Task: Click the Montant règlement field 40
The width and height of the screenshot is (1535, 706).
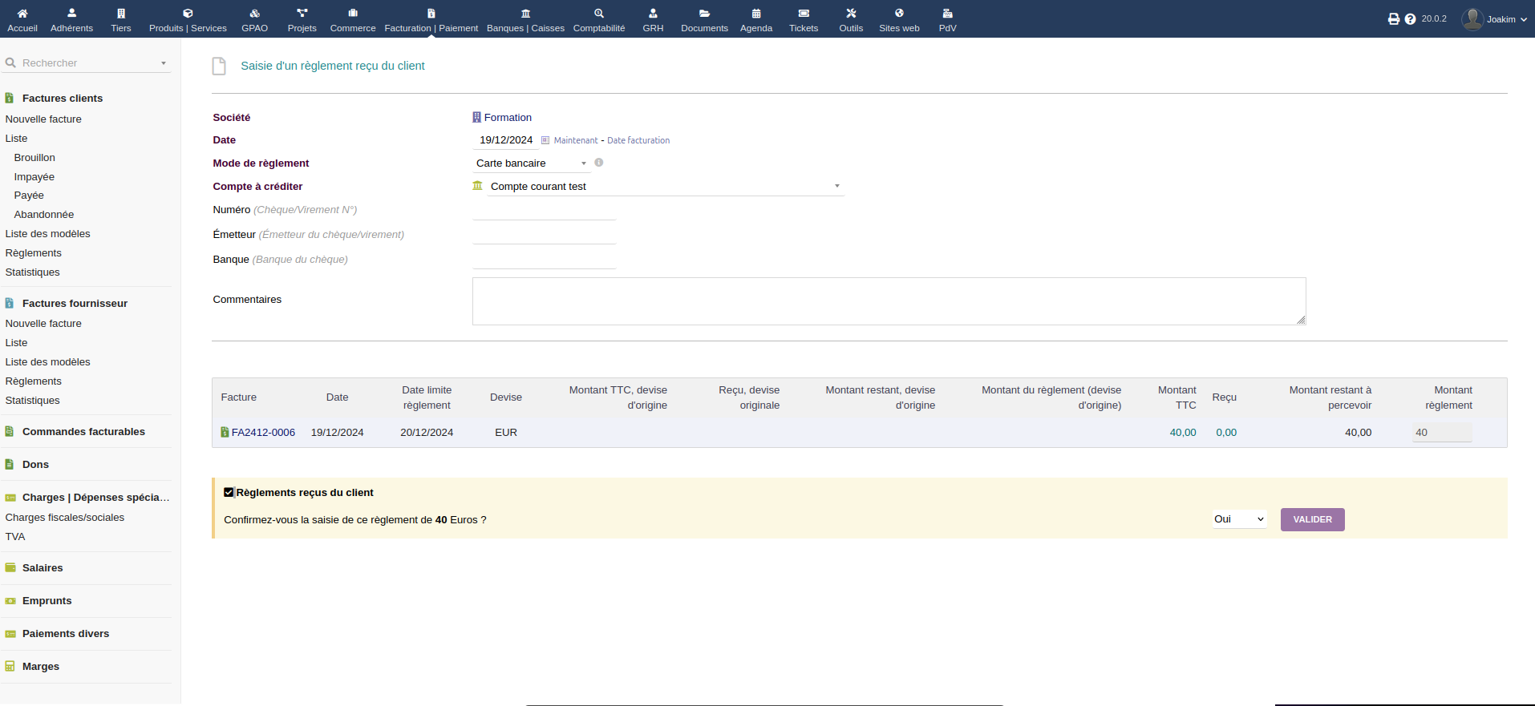Action: pos(1442,433)
